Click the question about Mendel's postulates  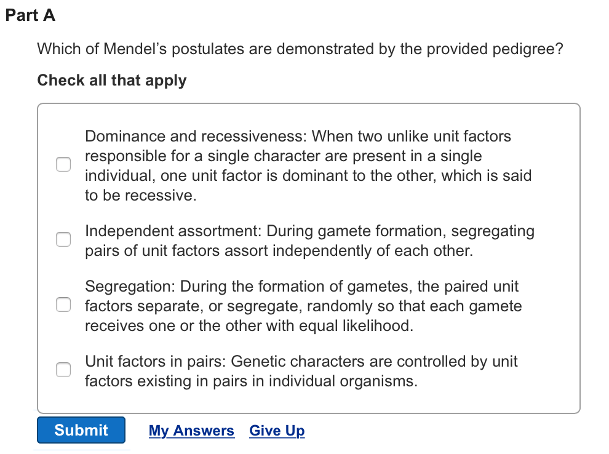tap(300, 49)
